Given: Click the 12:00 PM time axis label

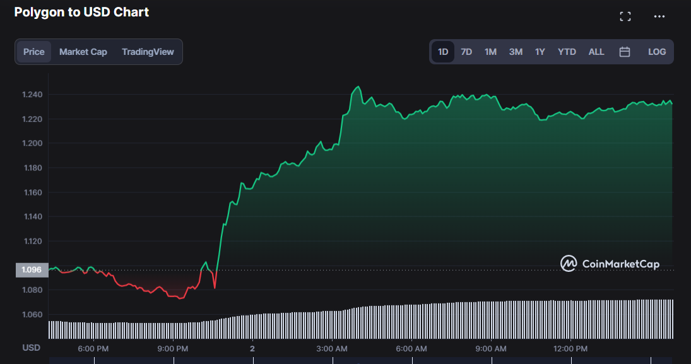Looking at the screenshot, I should click(570, 349).
